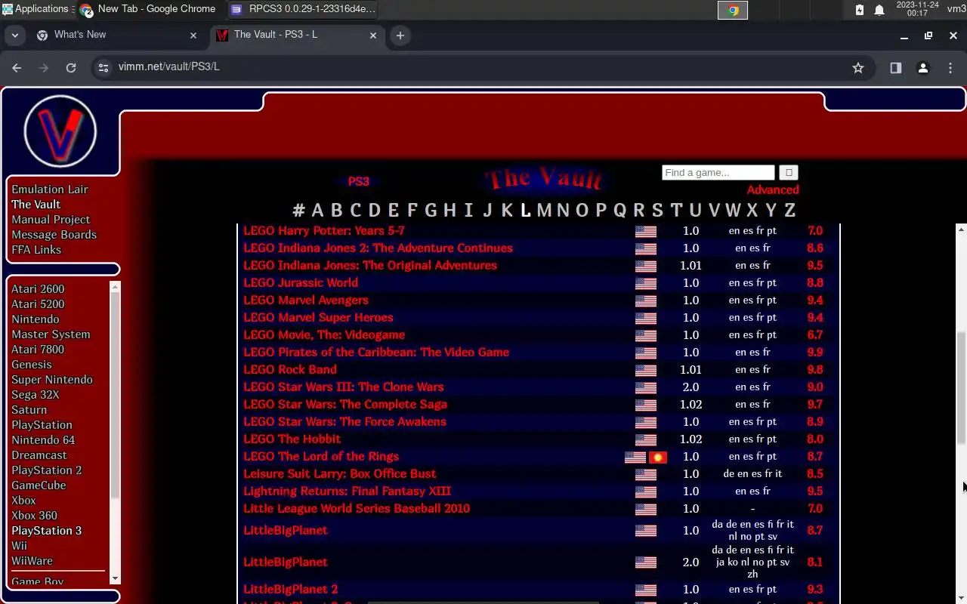The width and height of the screenshot is (967, 604).
Task: View site information icon in address bar
Action: point(104,67)
